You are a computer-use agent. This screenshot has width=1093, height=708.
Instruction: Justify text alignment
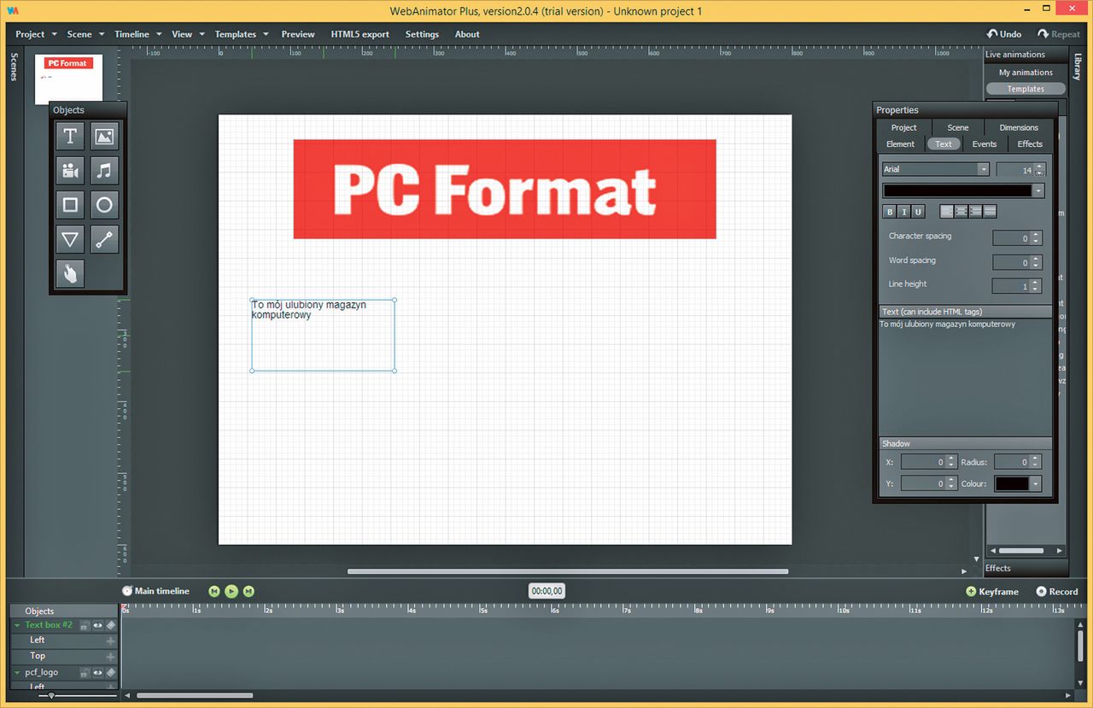[x=990, y=212]
